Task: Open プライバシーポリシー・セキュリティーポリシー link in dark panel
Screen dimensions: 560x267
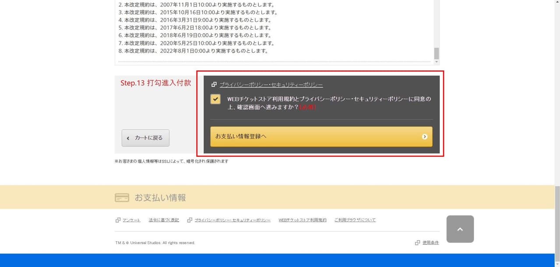Action: tap(271, 85)
